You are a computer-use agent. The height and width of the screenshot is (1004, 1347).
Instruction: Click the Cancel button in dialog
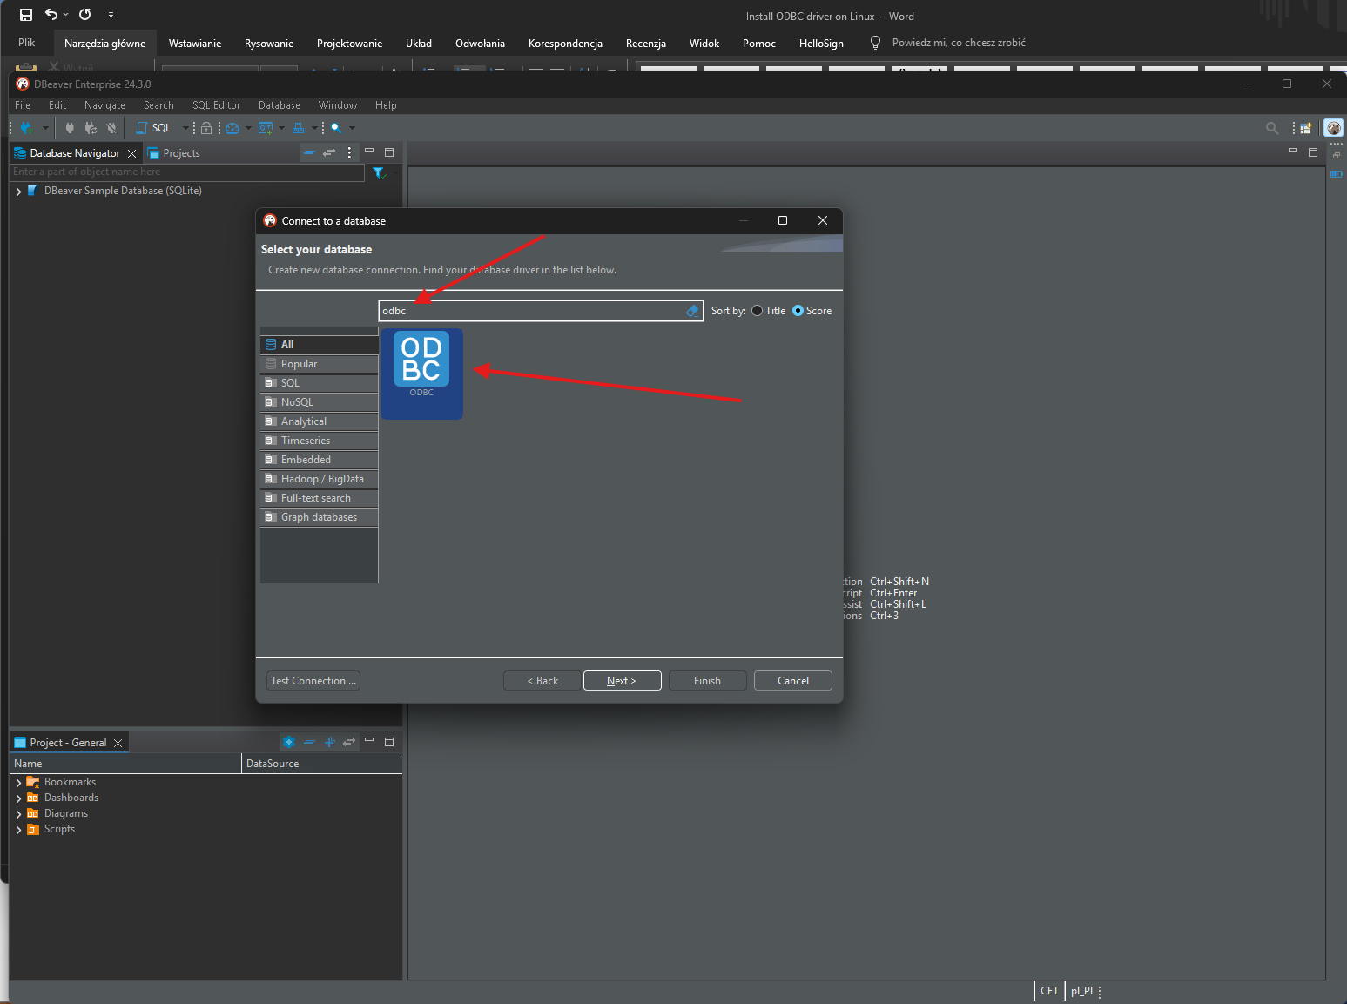[793, 681]
